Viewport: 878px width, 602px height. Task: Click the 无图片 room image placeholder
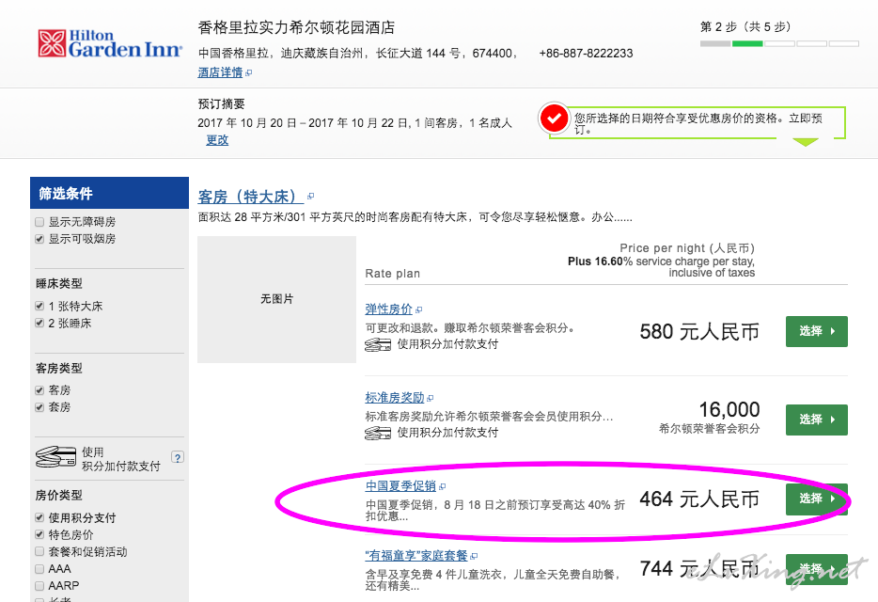tap(276, 299)
